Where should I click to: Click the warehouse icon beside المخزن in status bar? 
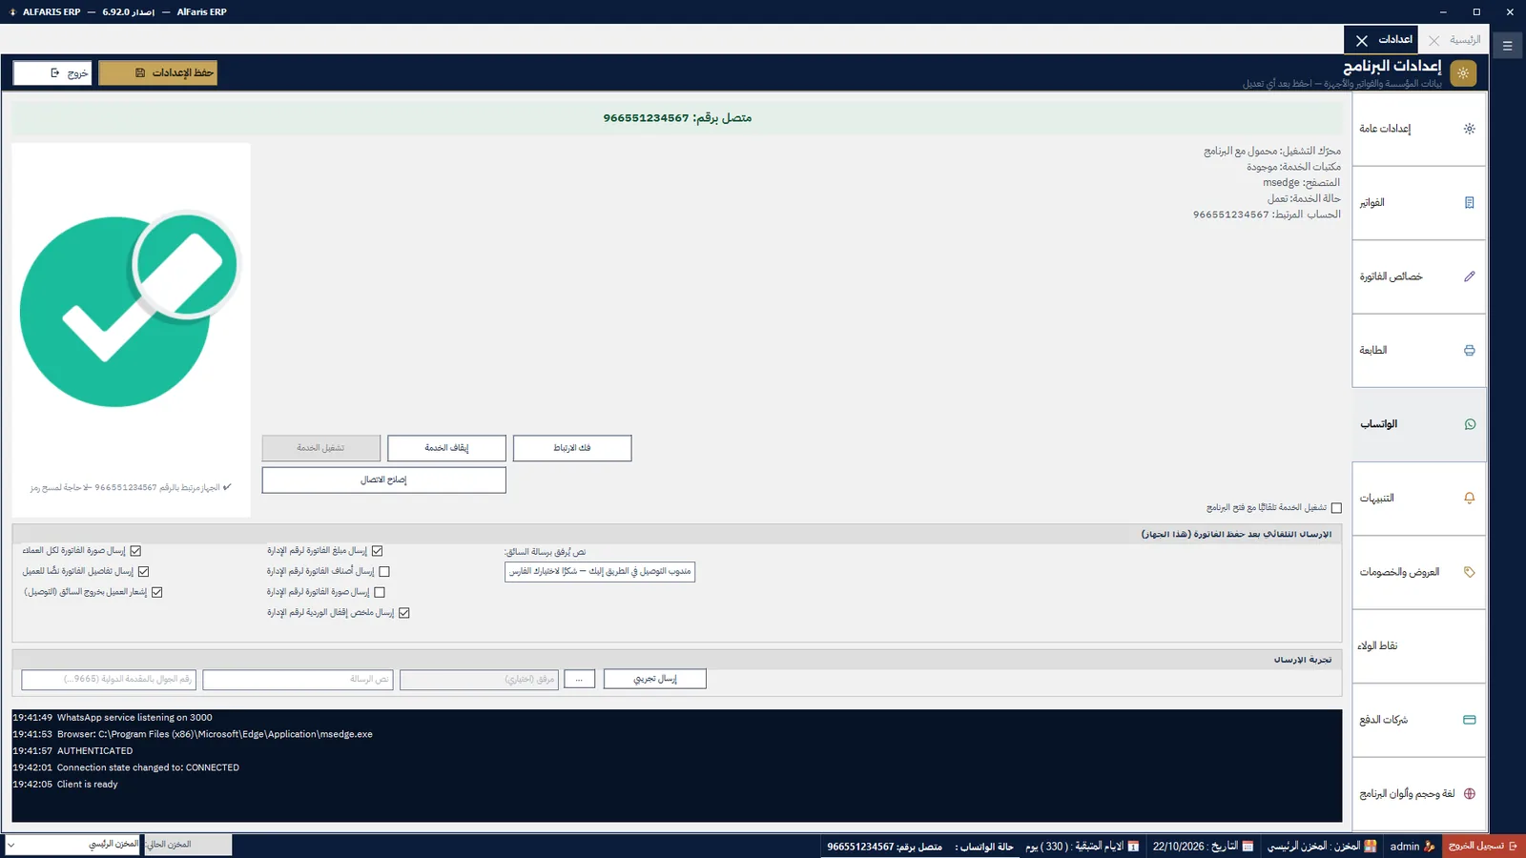[1370, 847]
